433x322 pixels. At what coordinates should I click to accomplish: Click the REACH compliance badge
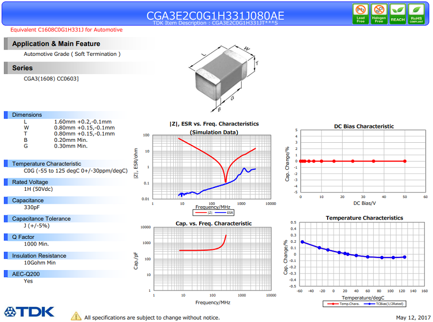click(x=398, y=14)
